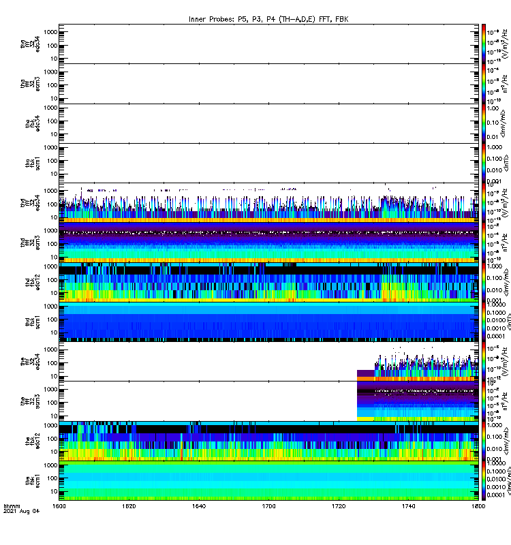Click the '10' y-axis tick of the fbk scm1 panel
511x545 pixels.
coord(55,491)
